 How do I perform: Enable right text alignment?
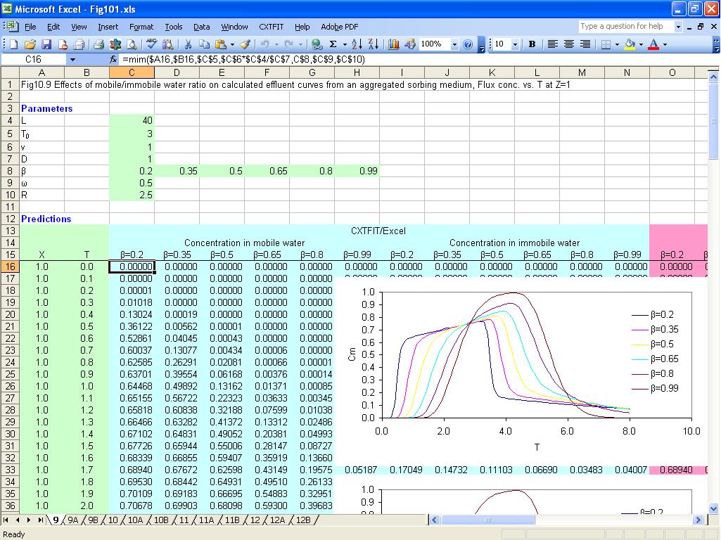[x=585, y=44]
